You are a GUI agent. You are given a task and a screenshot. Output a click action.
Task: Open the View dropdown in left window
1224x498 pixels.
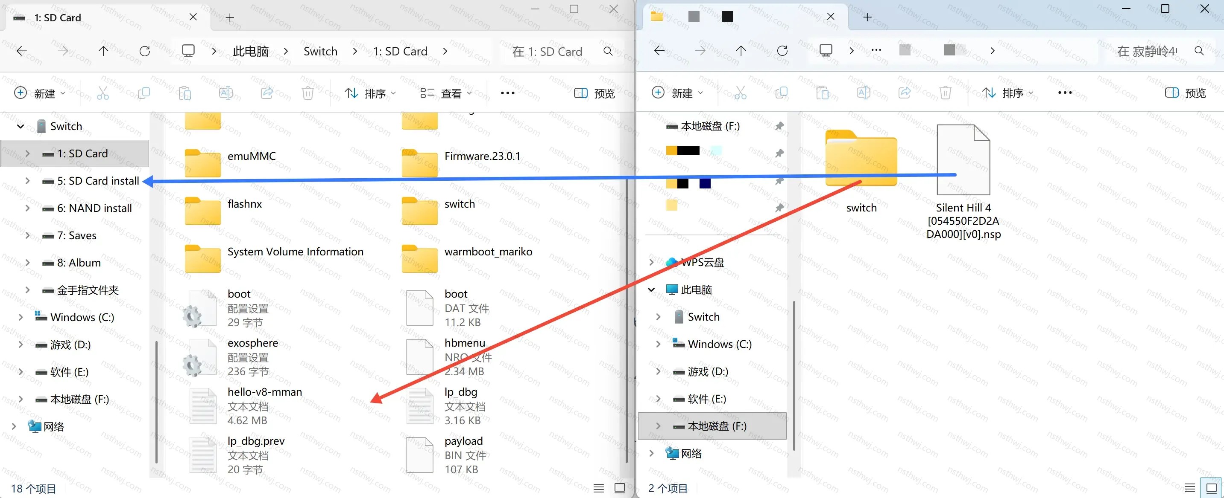pyautogui.click(x=446, y=93)
